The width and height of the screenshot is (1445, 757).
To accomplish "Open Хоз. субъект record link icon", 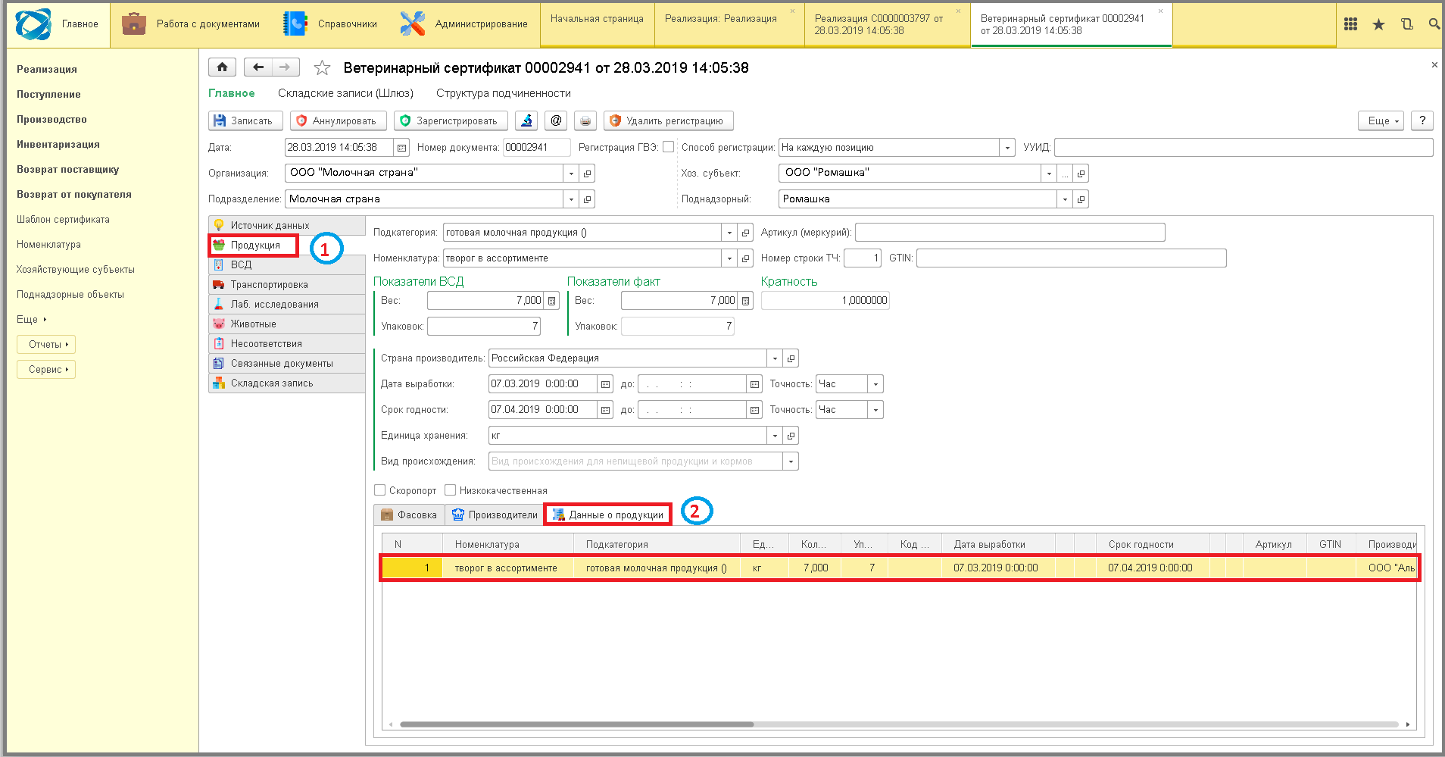I will point(1081,174).
